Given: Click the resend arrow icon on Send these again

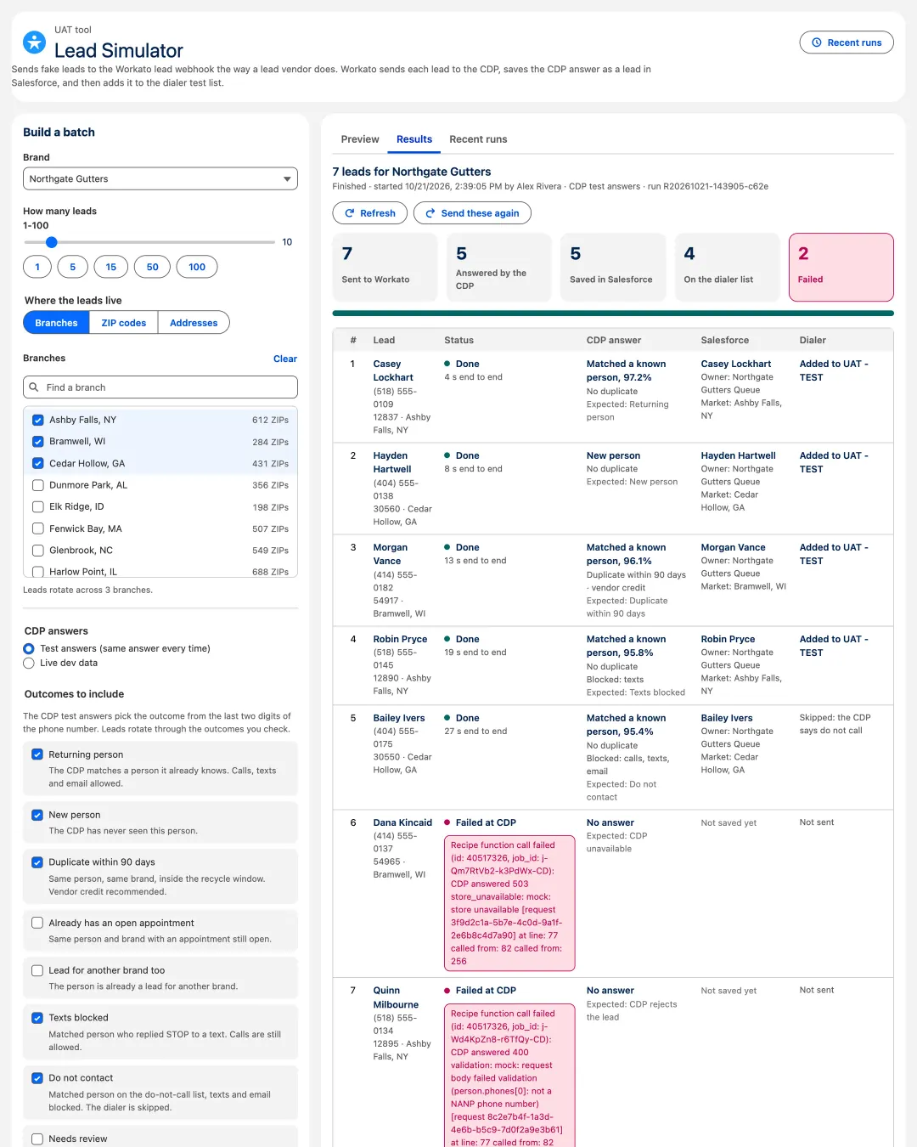Looking at the screenshot, I should 430,213.
